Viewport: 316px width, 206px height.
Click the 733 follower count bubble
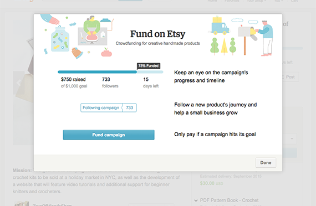pyautogui.click(x=130, y=108)
